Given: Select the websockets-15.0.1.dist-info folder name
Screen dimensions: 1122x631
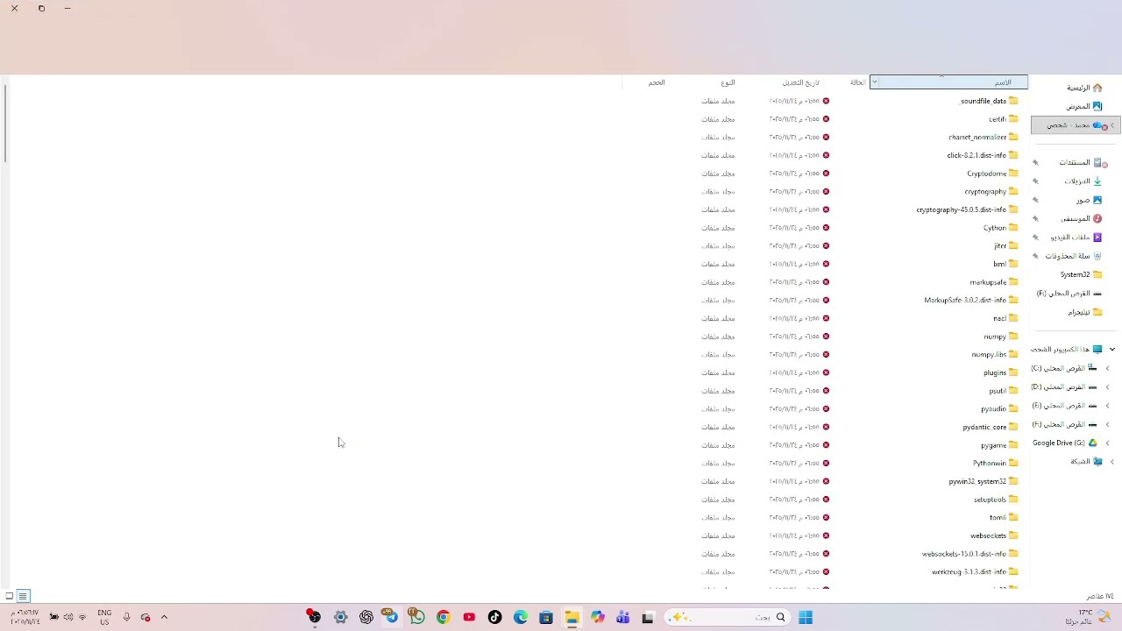Looking at the screenshot, I should pyautogui.click(x=964, y=554).
